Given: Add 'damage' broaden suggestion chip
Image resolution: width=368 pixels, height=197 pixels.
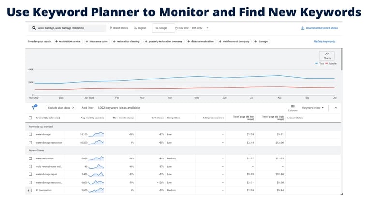Looking at the screenshot, I should pyautogui.click(x=261, y=41).
